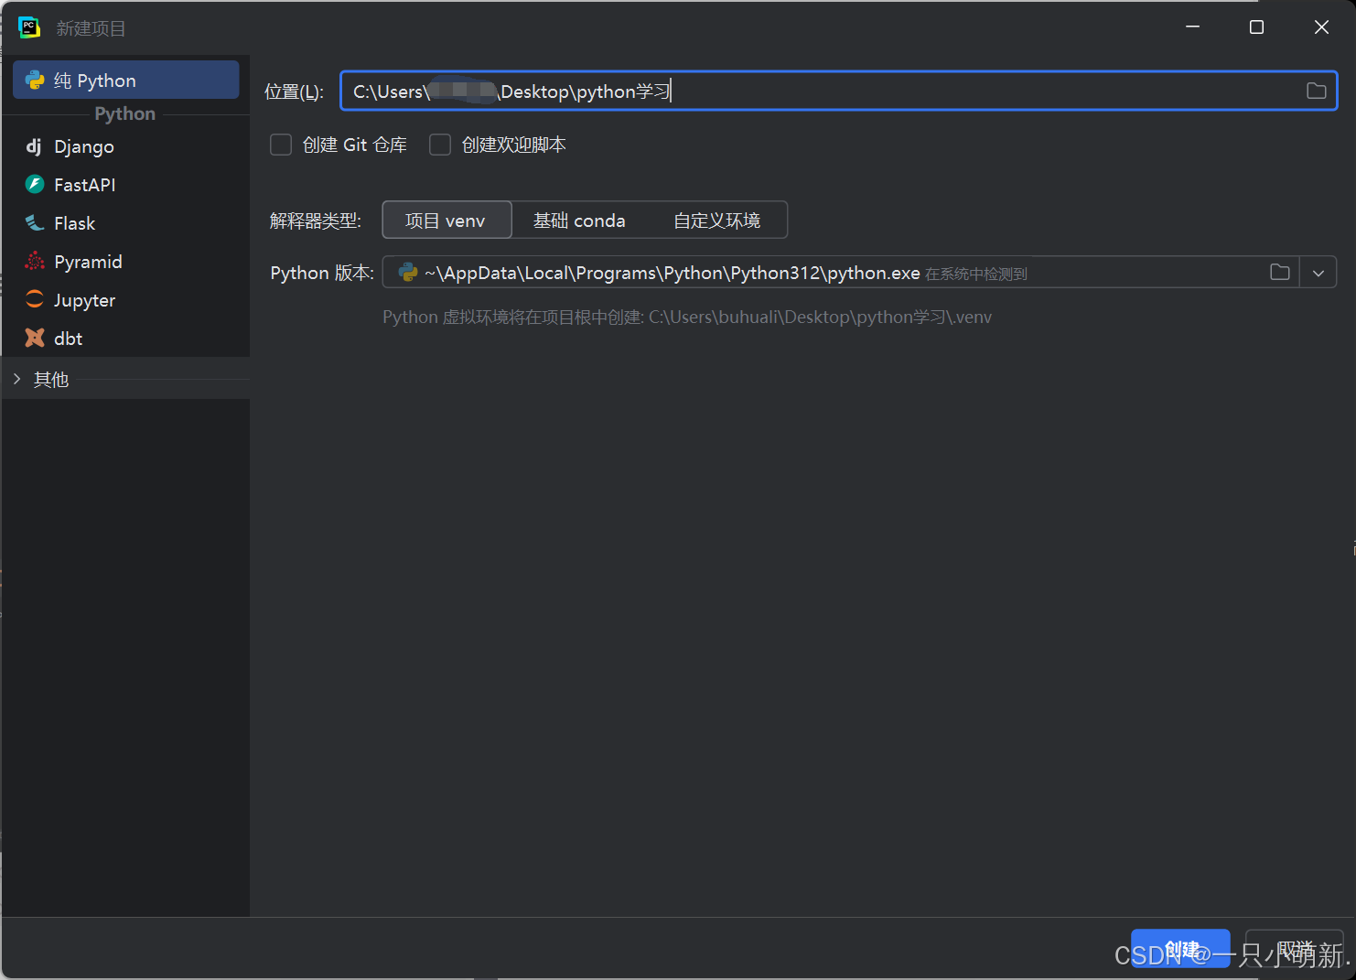Switch interpreter type to 基础 conda
The image size is (1356, 980).
point(579,221)
